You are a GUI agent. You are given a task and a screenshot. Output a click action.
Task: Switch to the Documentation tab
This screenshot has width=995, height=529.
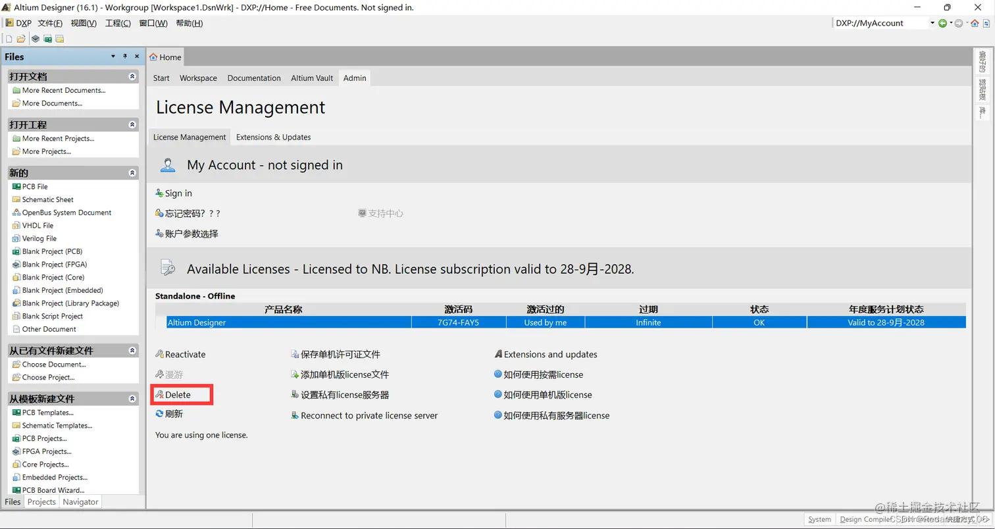(x=254, y=78)
